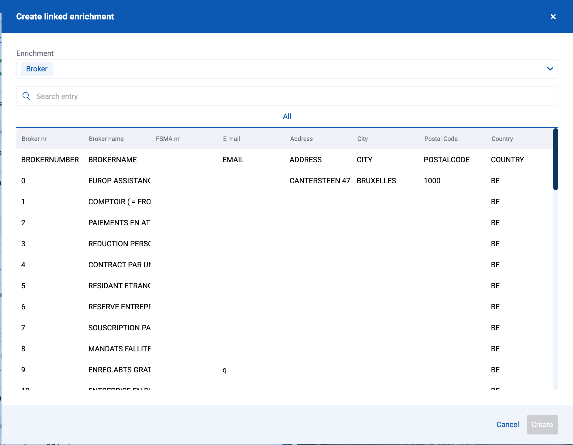Image resolution: width=573 pixels, height=445 pixels.
Task: Sort by Broker nr column header
Action: pyautogui.click(x=34, y=139)
